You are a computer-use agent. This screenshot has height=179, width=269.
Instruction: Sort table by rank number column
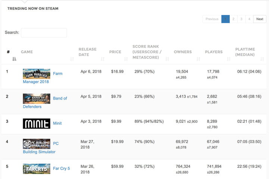[14, 59]
